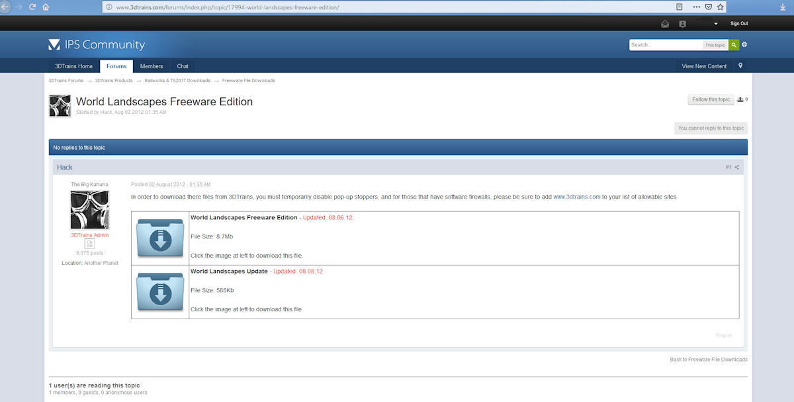Screen dimensions: 794x402
Task: Open the page actions three-dots menu
Action: tap(697, 7)
